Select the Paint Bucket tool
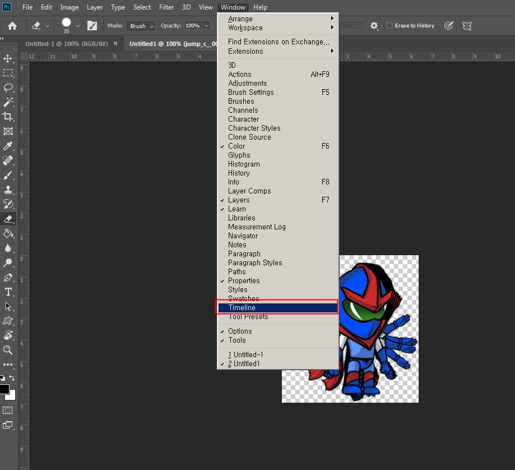This screenshot has height=470, width=515. 8,234
